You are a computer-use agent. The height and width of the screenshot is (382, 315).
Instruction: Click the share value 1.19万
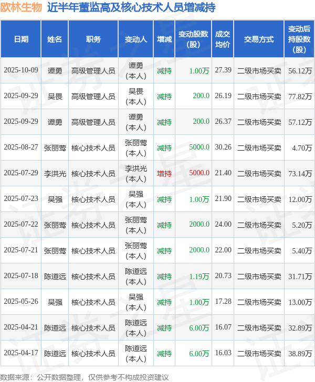199,277
